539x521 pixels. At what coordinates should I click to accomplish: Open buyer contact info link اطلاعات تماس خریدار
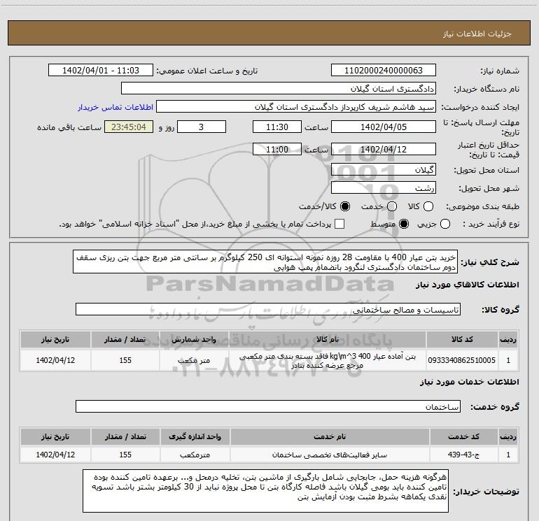(x=115, y=107)
